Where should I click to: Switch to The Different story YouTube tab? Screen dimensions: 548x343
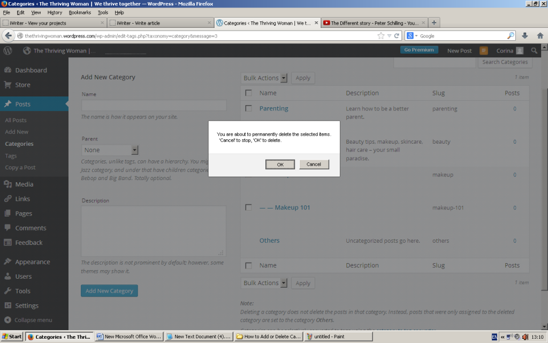coord(374,23)
